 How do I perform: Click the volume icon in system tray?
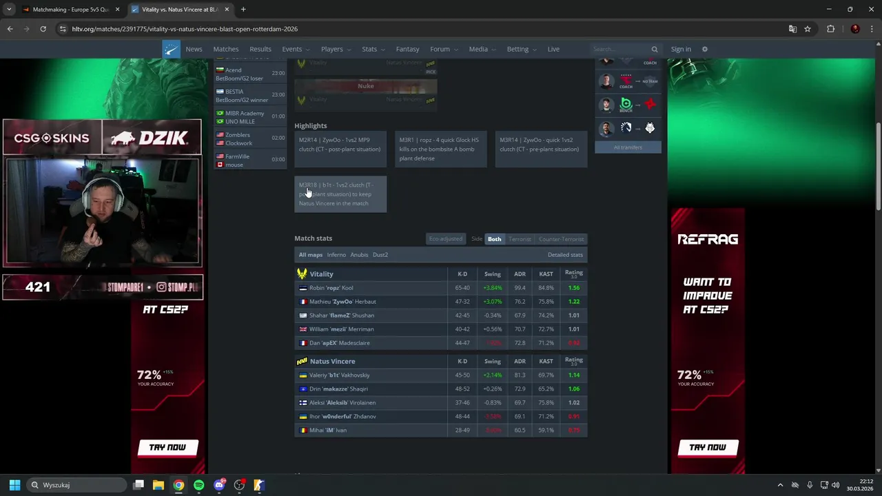pyautogui.click(x=836, y=485)
